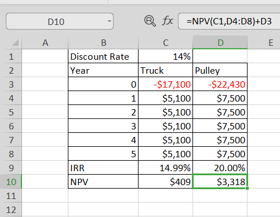Select Truck $5,100 in Year 3 row

(166, 126)
